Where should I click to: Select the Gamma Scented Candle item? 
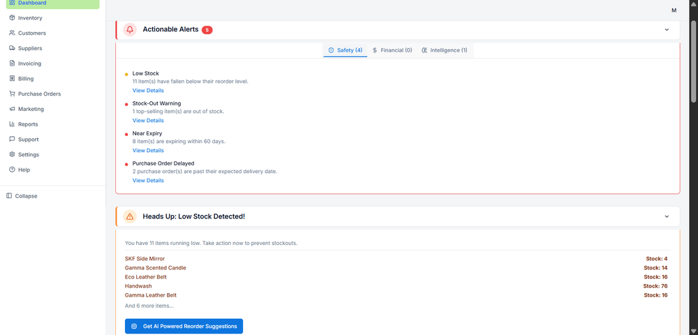[156, 268]
